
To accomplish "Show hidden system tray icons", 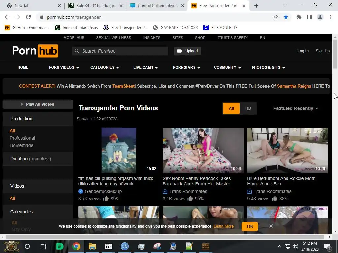I will coord(279,246).
